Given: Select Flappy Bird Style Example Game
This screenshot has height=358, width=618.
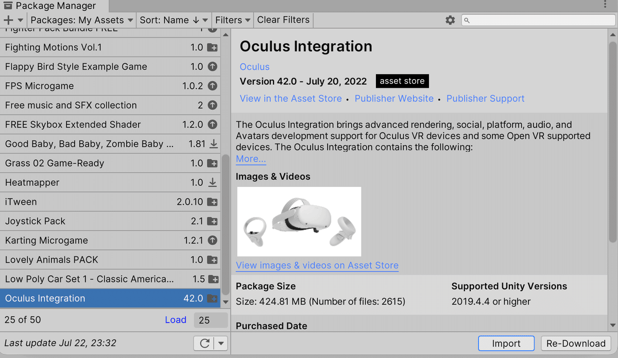Looking at the screenshot, I should click(110, 67).
